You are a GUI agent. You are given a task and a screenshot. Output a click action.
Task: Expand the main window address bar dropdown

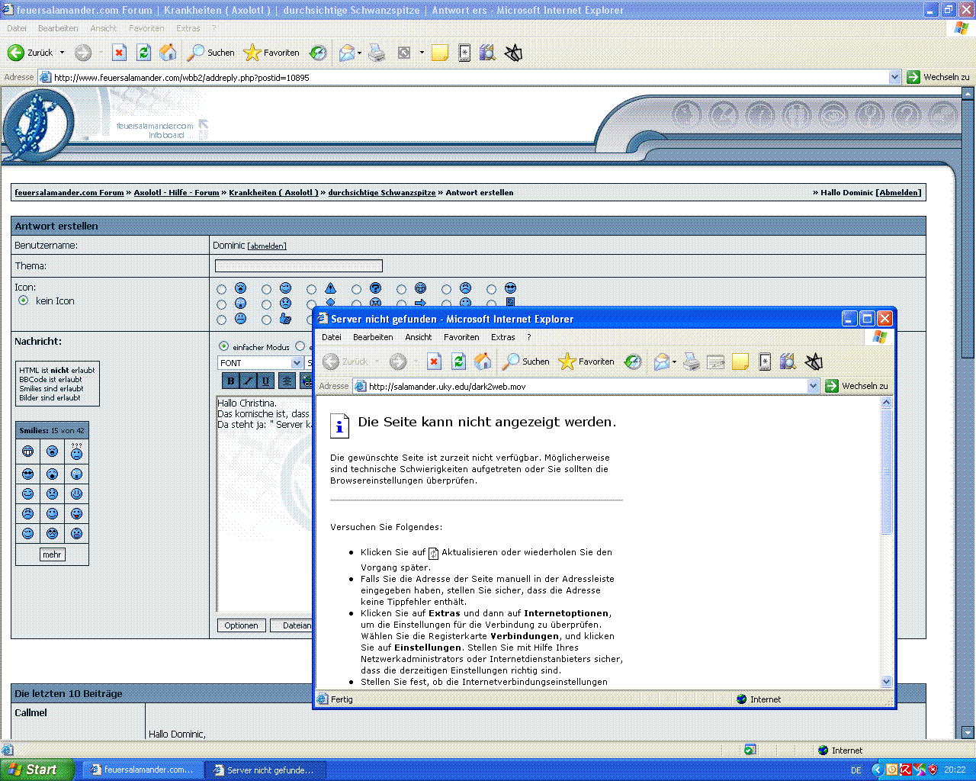(x=894, y=77)
